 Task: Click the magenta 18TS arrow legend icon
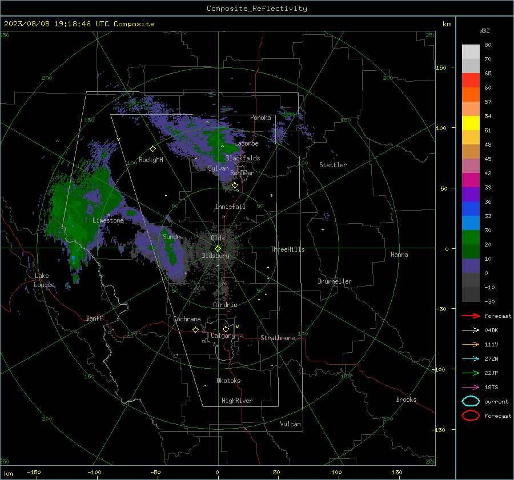(471, 388)
